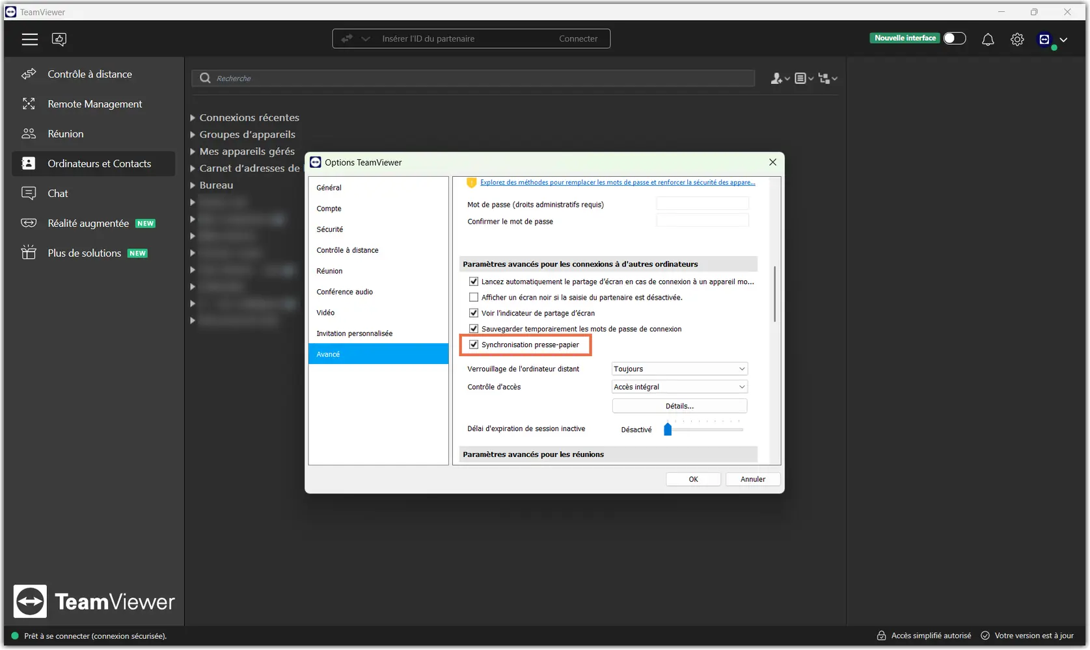Select Général options category
The width and height of the screenshot is (1090, 650).
(x=379, y=188)
